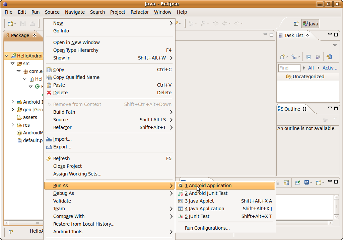Screen dimensions: 343x240
Task: Open the New submenu arrow
Action: pyautogui.click(x=171, y=23)
